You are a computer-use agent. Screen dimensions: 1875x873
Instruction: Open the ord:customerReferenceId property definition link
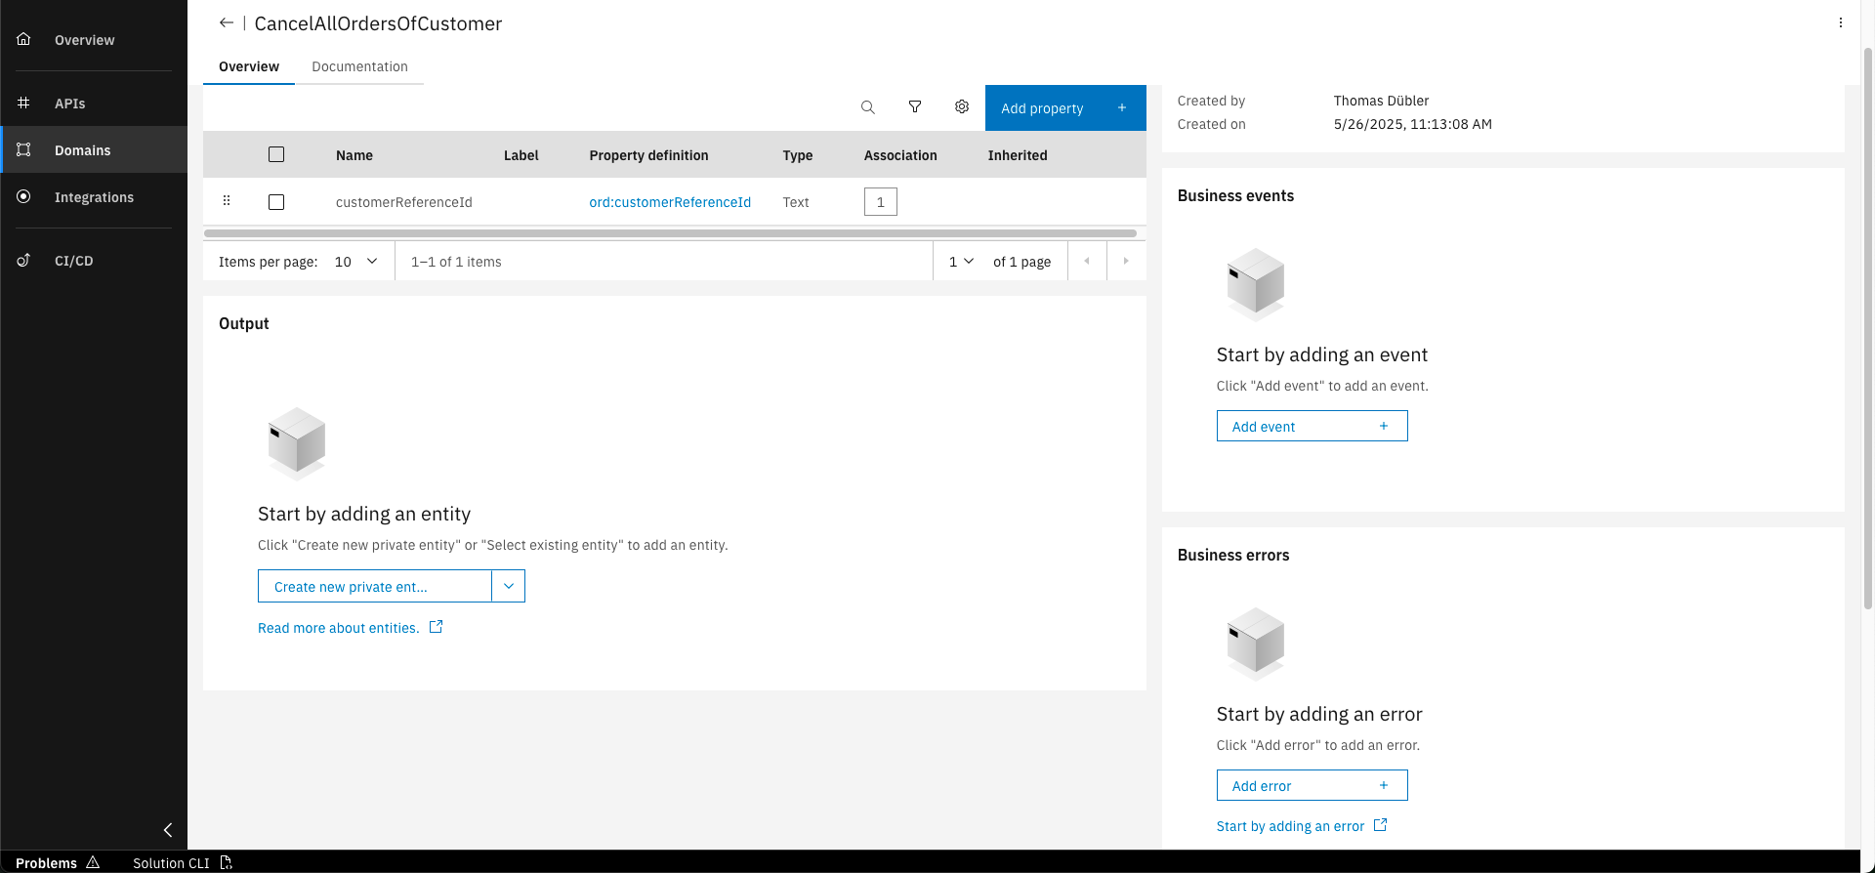coord(670,202)
